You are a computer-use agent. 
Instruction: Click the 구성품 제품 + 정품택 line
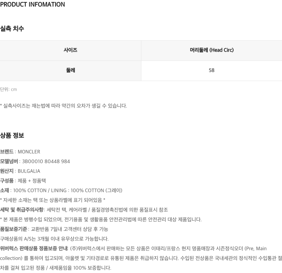pos(23,181)
